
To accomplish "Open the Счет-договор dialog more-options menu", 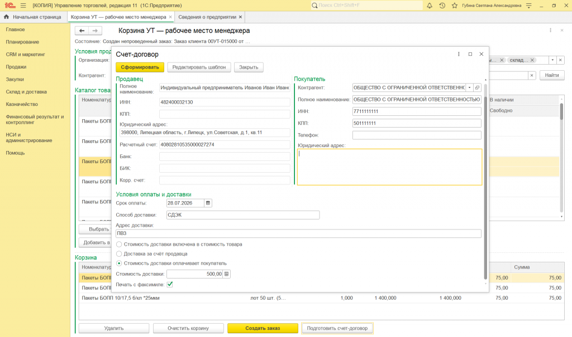I will [459, 54].
